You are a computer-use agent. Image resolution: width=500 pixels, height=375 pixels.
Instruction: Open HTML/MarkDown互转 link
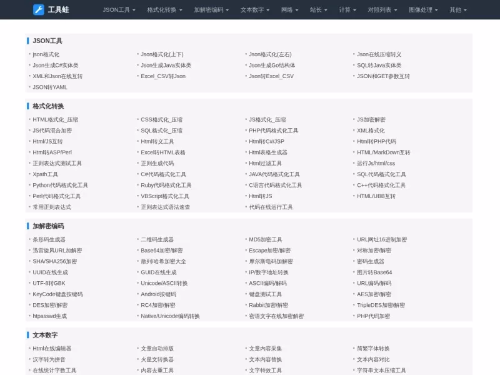pos(384,152)
